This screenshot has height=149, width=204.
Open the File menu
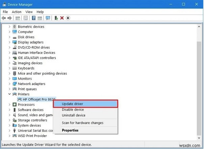pyautogui.click(x=5, y=12)
